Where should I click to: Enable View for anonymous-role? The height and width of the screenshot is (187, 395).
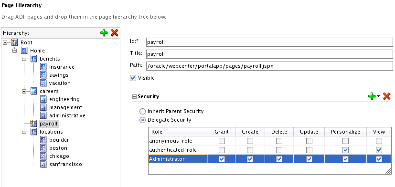379,141
